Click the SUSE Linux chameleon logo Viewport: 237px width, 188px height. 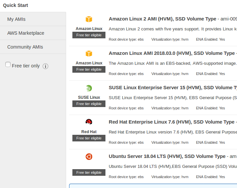coord(89,88)
